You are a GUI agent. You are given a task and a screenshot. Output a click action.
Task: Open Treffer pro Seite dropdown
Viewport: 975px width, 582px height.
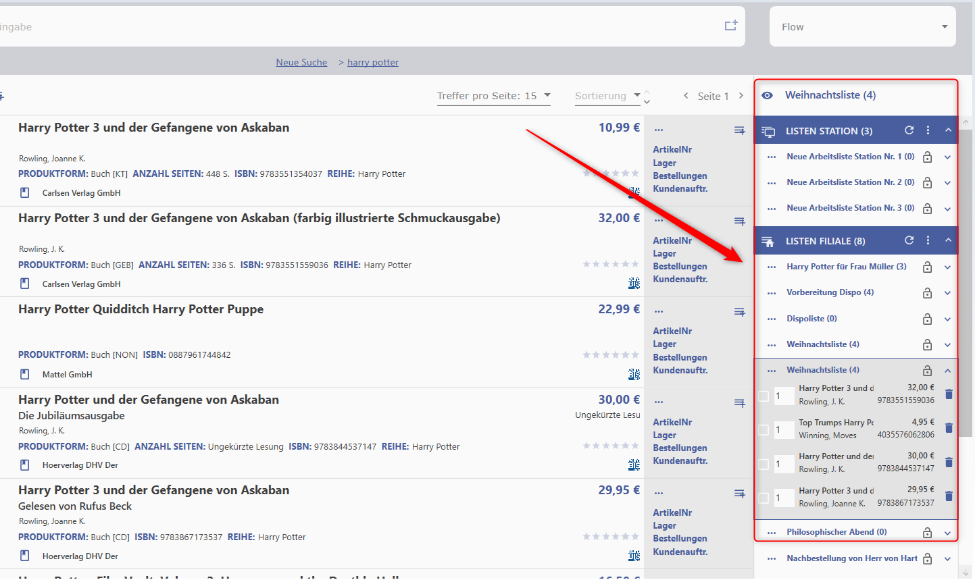[493, 96]
